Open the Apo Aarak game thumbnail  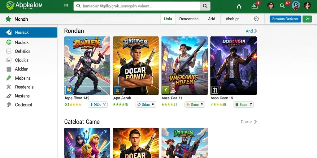(x=136, y=65)
